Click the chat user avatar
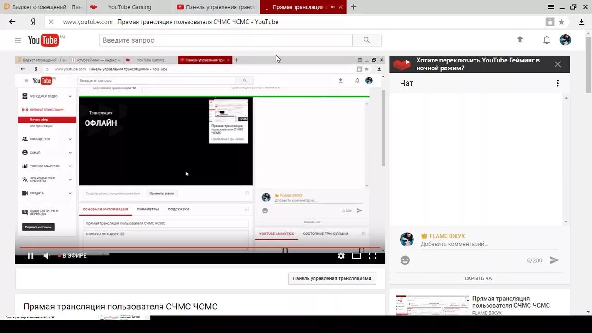Viewport: 592px width, 333px height. click(407, 239)
